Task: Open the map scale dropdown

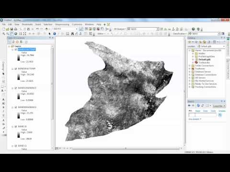Action: coord(77,29)
